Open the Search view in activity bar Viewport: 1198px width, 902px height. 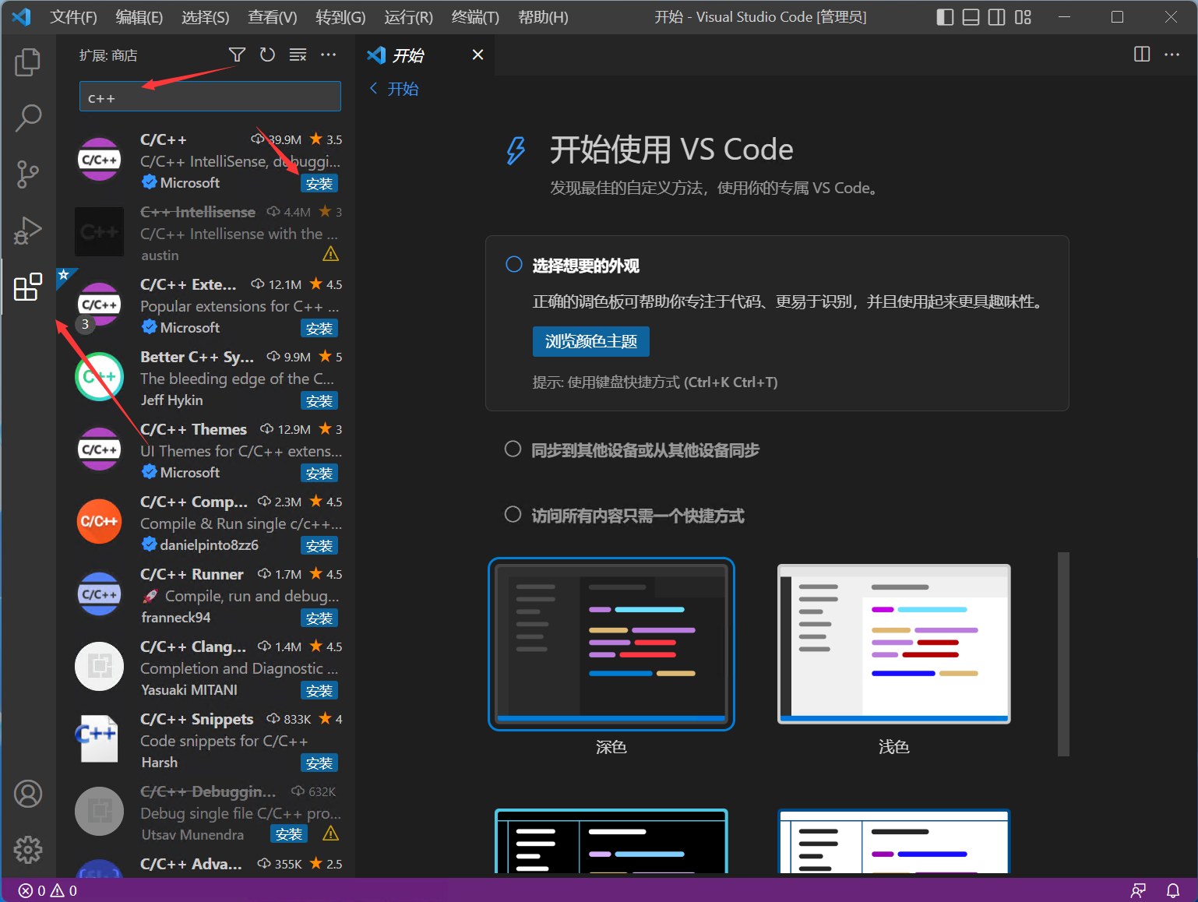tap(28, 118)
